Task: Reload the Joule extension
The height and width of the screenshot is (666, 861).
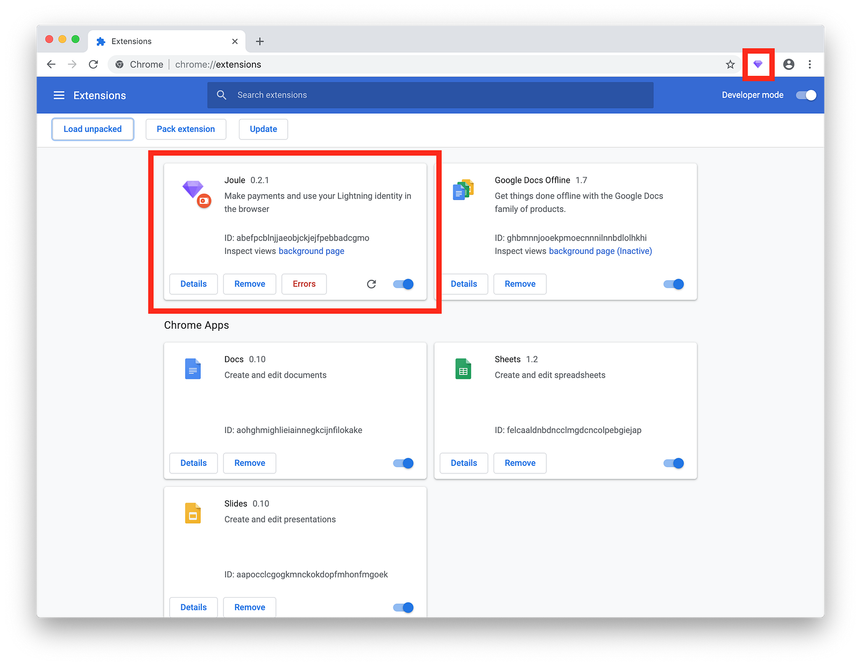Action: tap(371, 284)
